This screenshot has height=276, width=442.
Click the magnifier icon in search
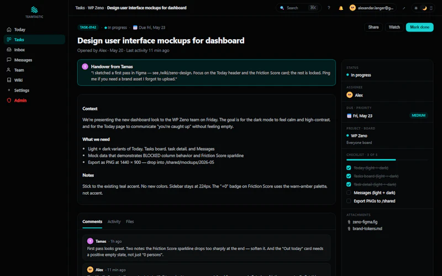pyautogui.click(x=282, y=8)
